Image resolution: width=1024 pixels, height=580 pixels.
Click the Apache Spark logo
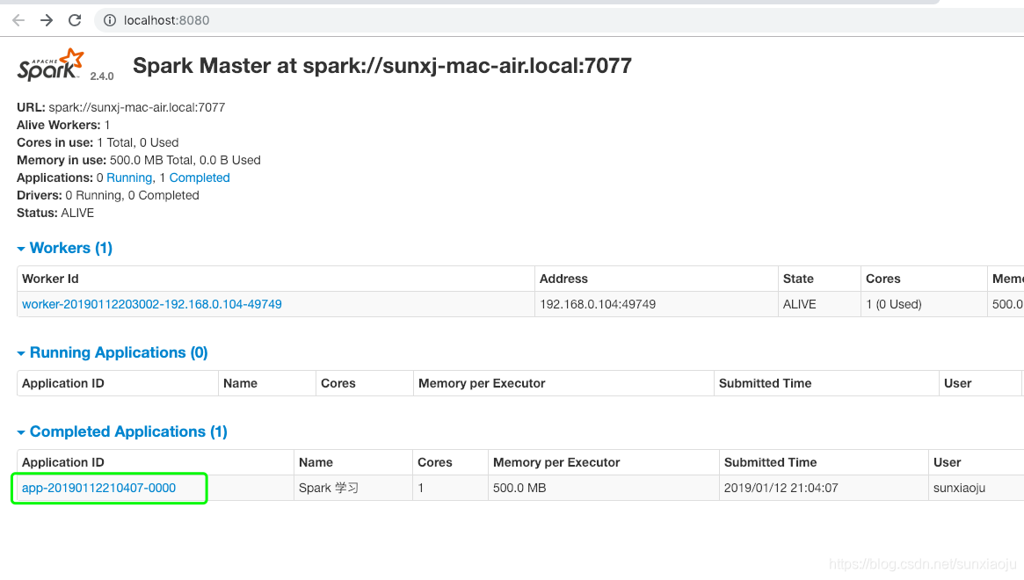(51, 65)
